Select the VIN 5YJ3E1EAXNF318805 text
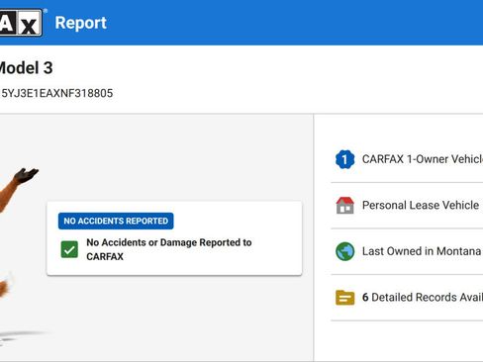The width and height of the screenshot is (483, 362). coord(56,93)
